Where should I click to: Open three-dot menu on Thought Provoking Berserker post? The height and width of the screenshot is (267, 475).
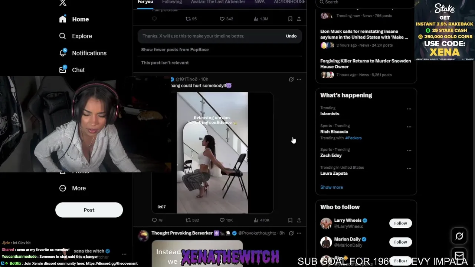[299, 233]
